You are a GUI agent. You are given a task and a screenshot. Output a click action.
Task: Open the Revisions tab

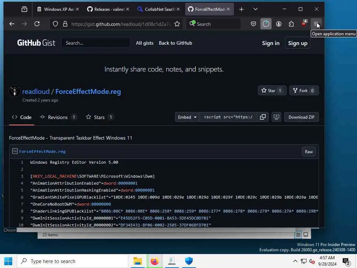[x=58, y=117]
